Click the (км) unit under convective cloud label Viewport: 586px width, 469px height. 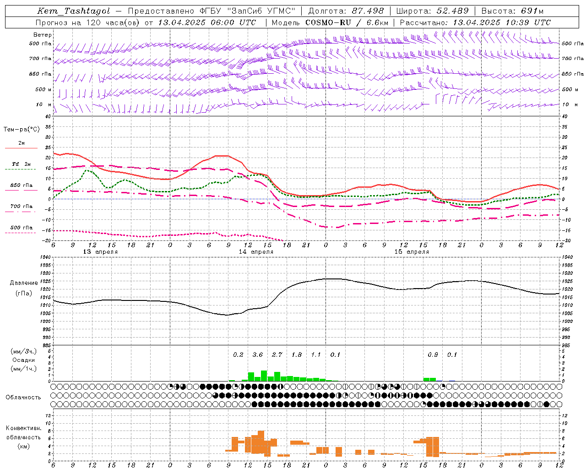pos(24,446)
